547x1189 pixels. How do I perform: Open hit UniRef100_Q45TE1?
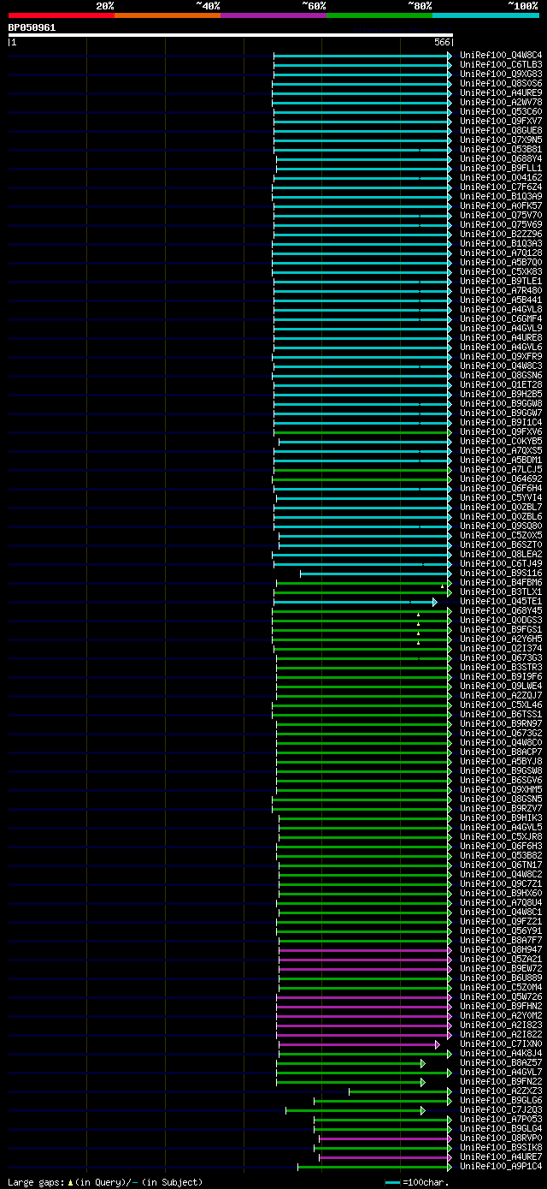(501, 601)
